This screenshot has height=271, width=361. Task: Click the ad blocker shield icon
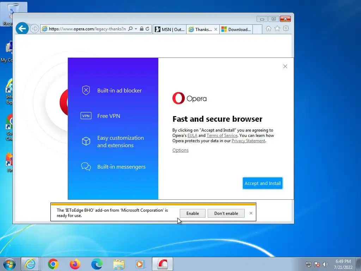click(86, 90)
